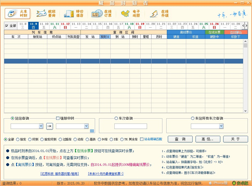Select the DG车 filter radio
This screenshot has height=186, width=252.
(99, 140)
